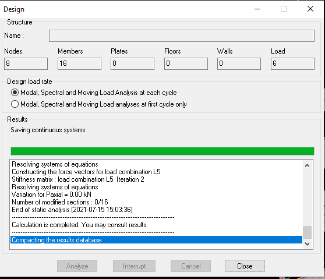Close the Design window with X
325x279 pixels.
click(x=310, y=9)
